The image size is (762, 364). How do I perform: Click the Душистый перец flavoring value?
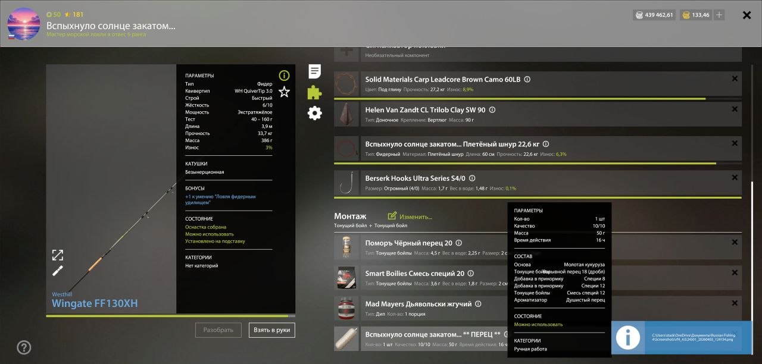point(585,300)
